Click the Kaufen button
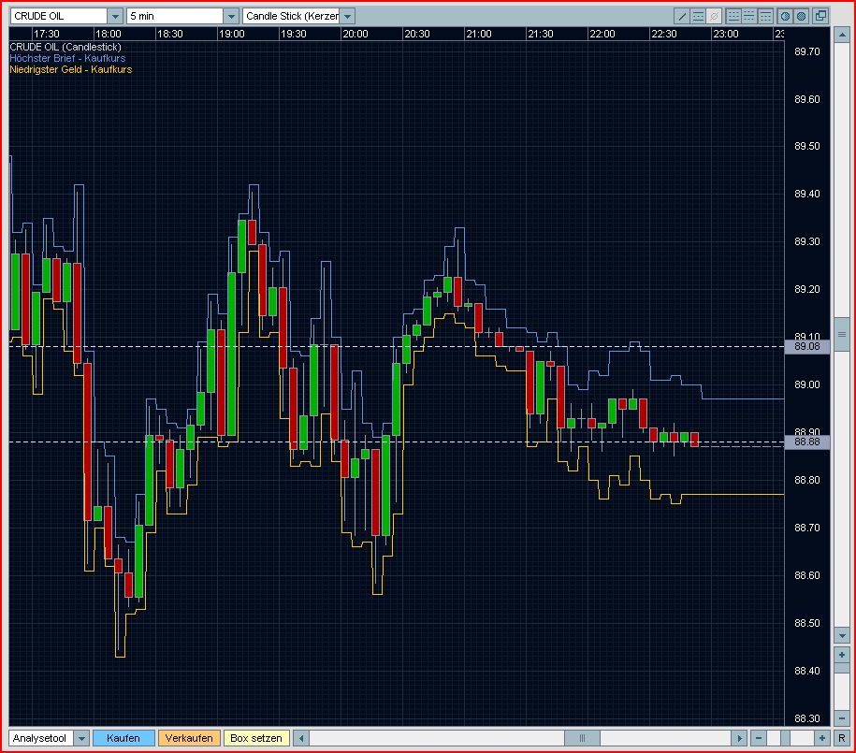Image resolution: width=856 pixels, height=753 pixels. [x=123, y=738]
